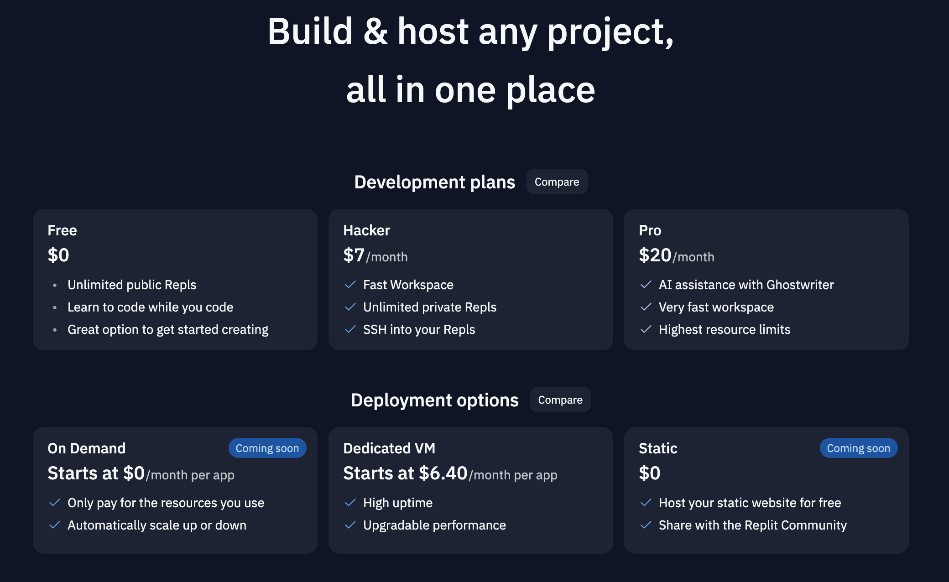Click Coming soon badge on Static card
949x582 pixels.
[858, 448]
